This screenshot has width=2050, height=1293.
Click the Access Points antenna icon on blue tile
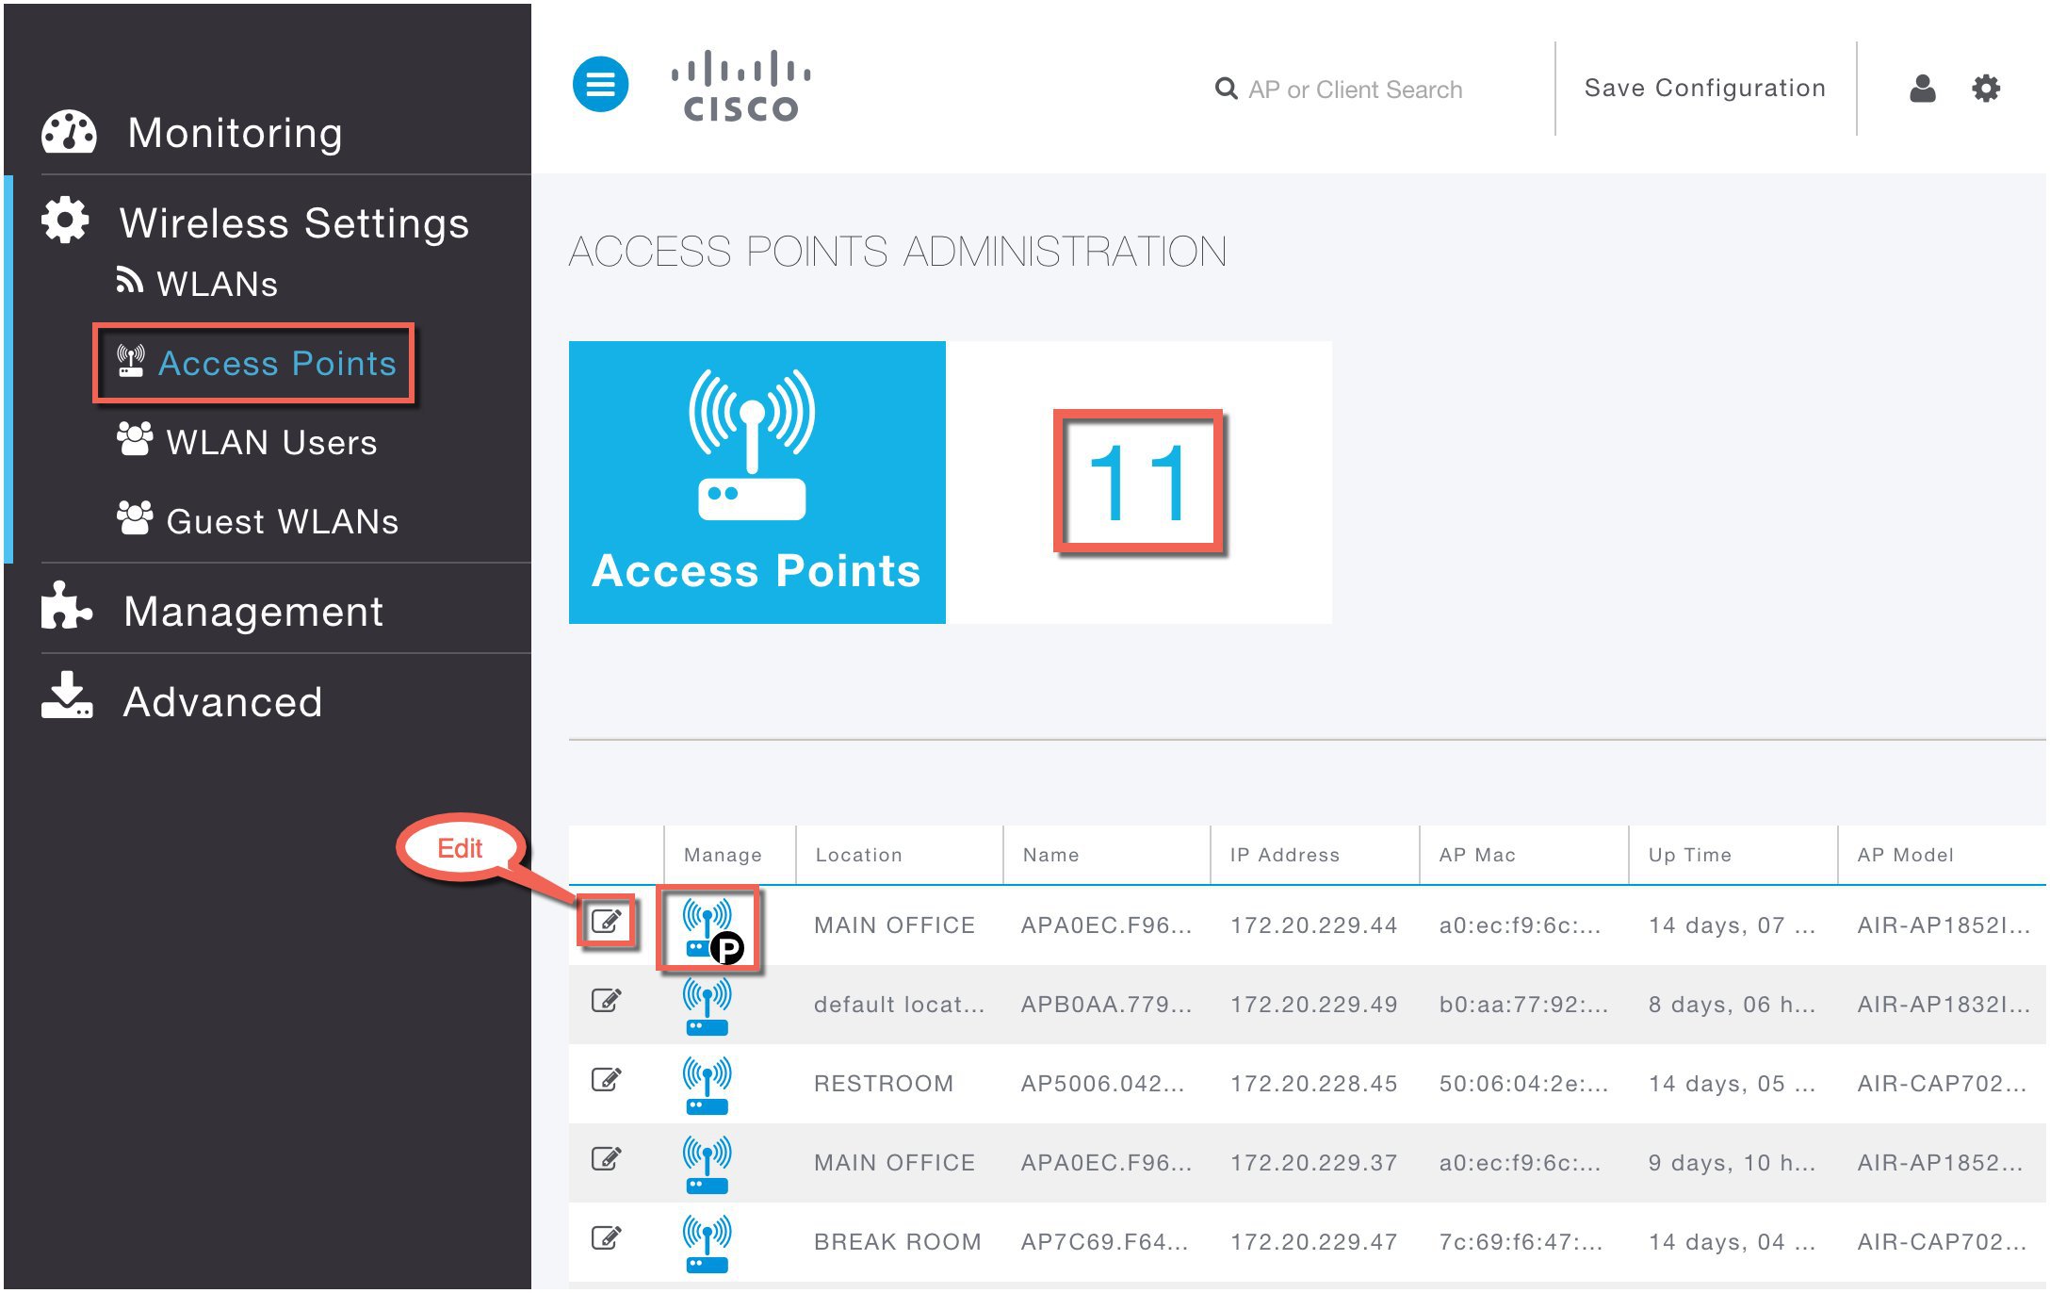[x=751, y=443]
